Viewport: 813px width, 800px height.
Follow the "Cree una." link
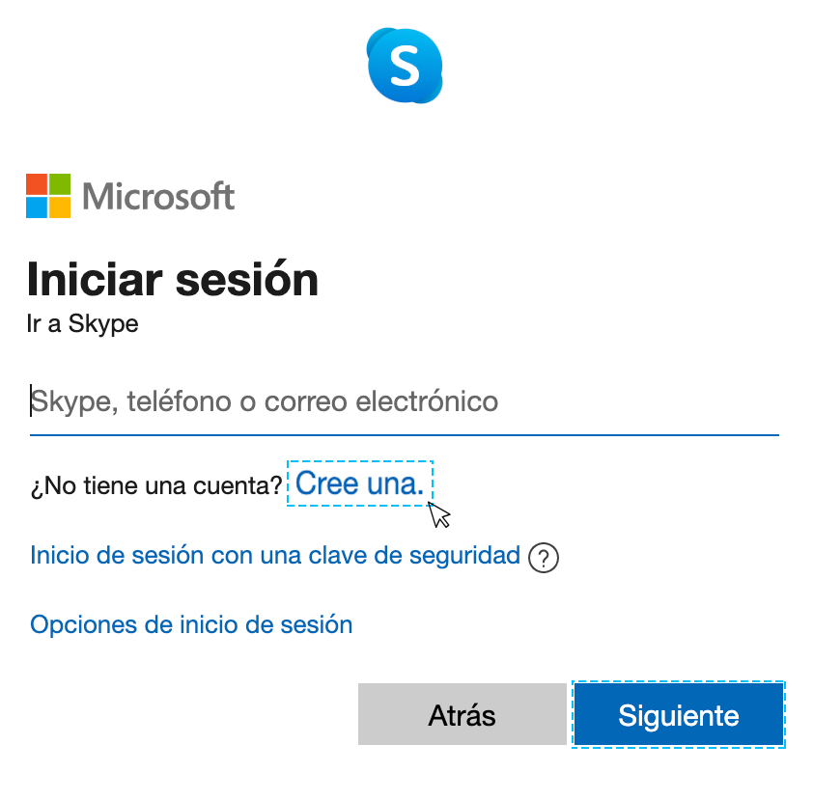pyautogui.click(x=360, y=483)
